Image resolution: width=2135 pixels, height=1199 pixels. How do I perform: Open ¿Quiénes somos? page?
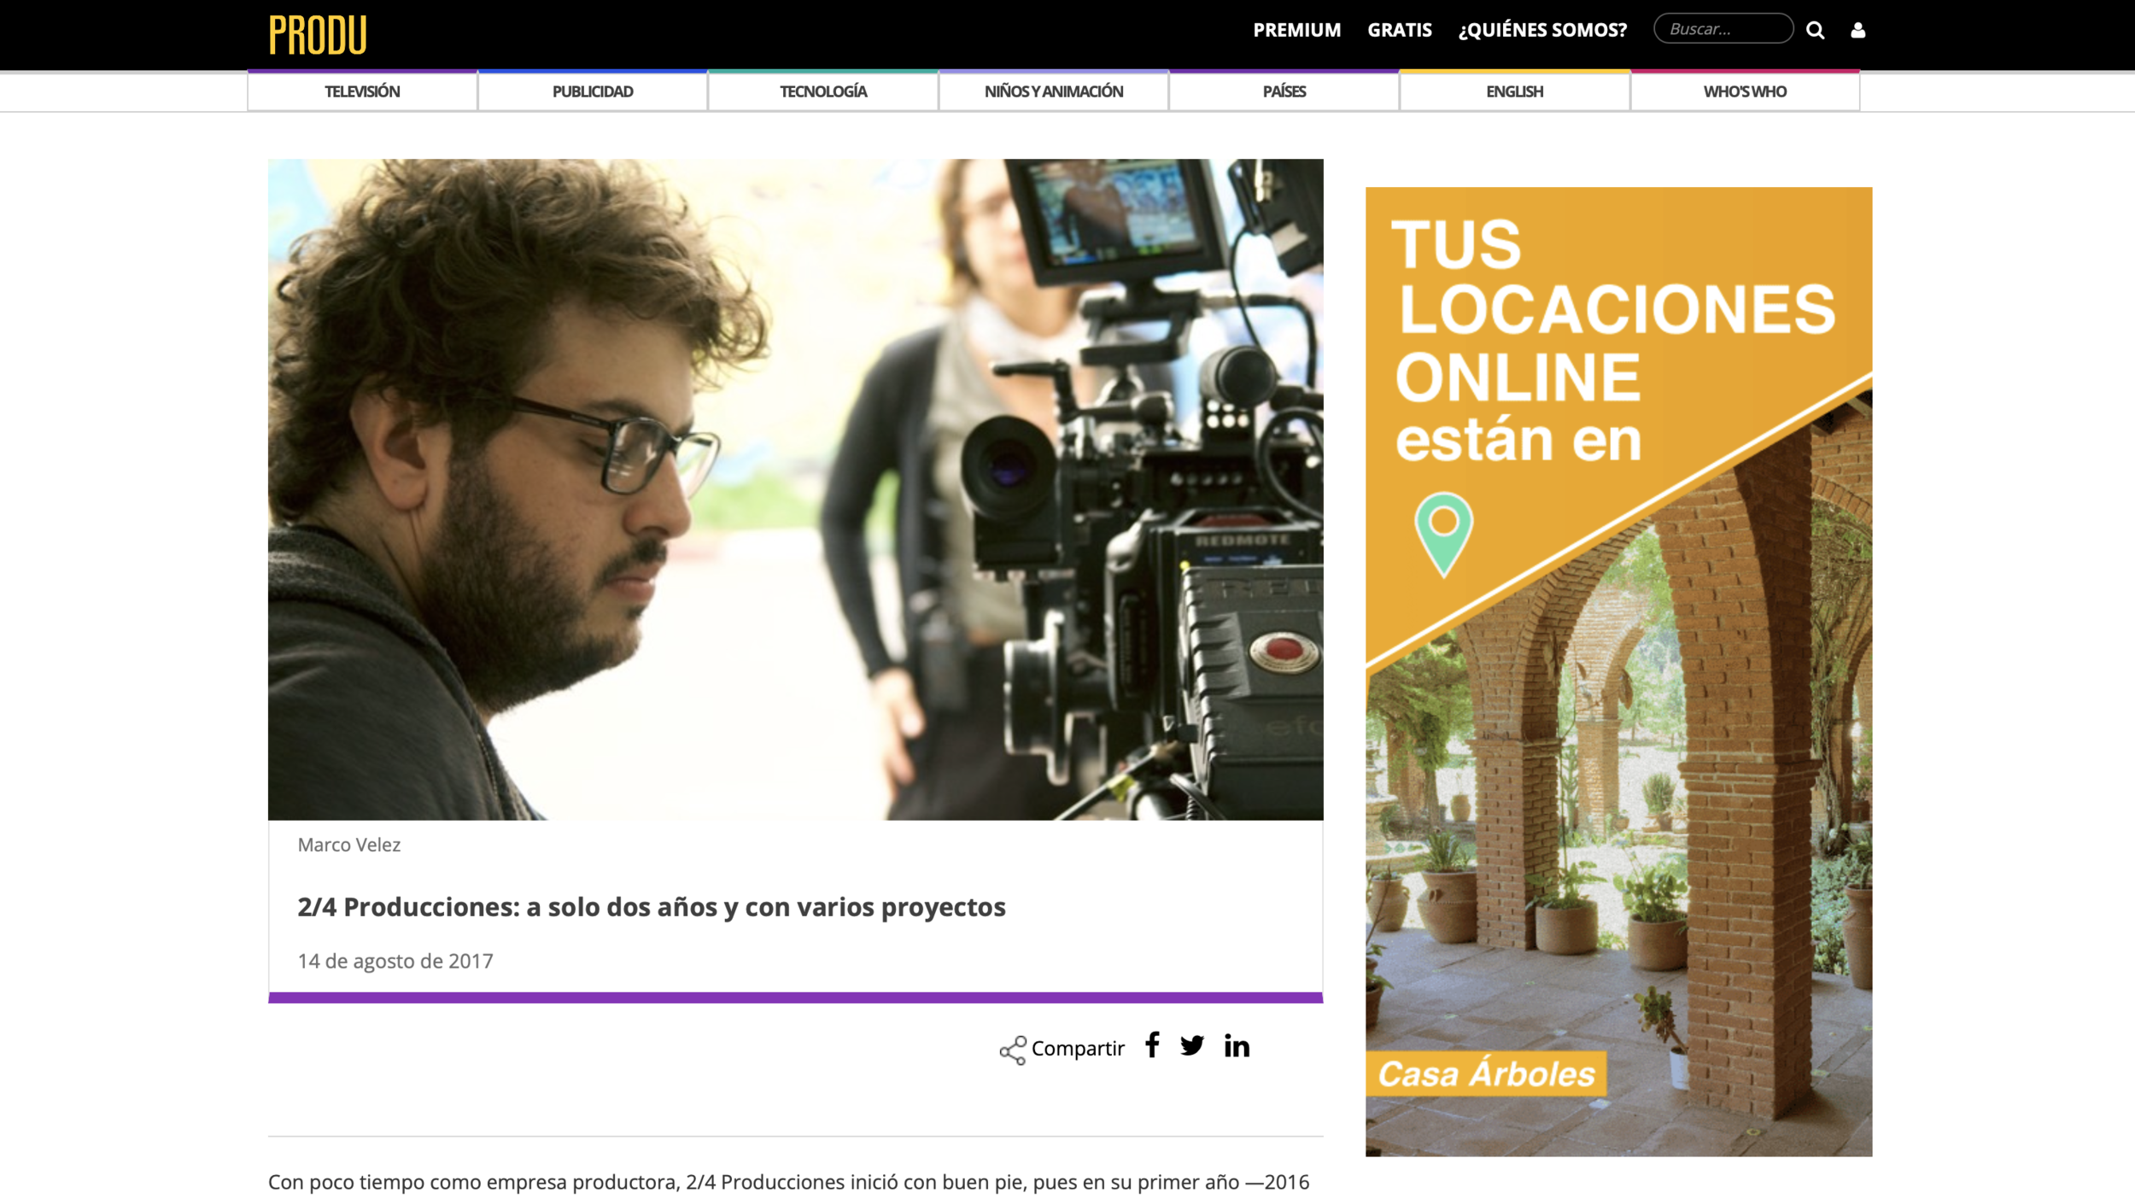pos(1542,30)
